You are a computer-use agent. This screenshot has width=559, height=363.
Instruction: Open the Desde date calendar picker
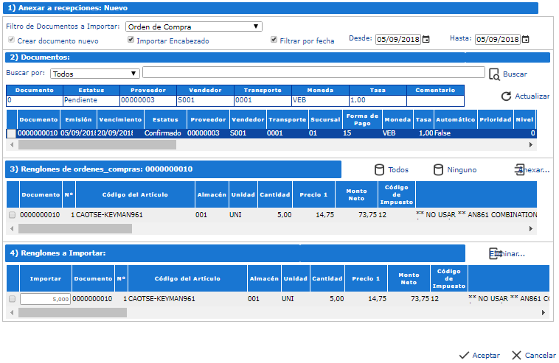426,39
